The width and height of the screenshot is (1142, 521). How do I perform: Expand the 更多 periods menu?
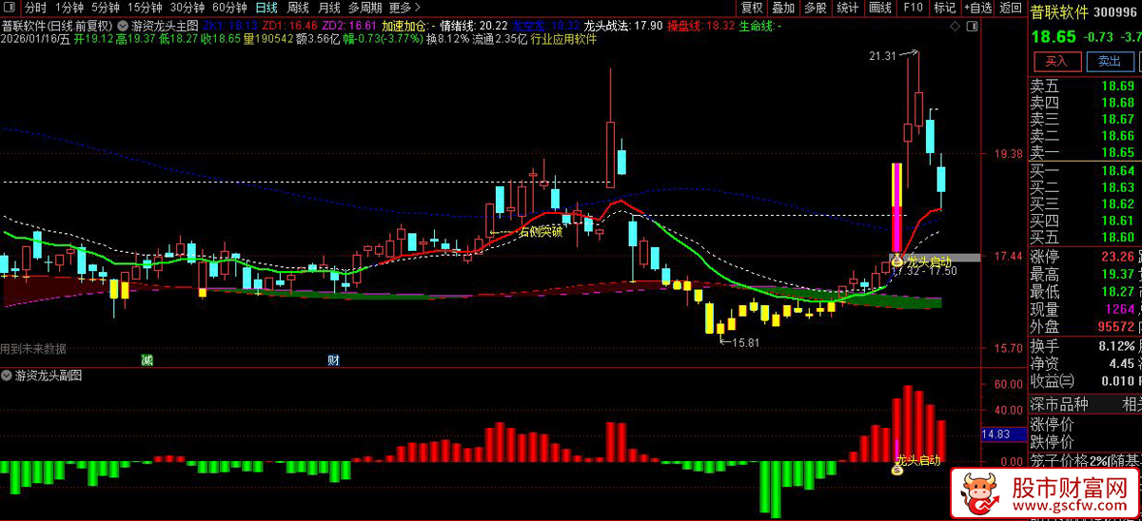pyautogui.click(x=404, y=8)
